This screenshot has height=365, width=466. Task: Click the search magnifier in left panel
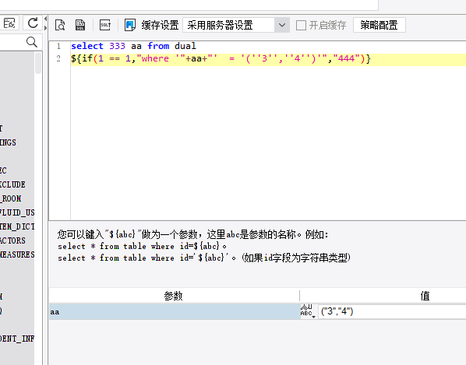(x=31, y=42)
